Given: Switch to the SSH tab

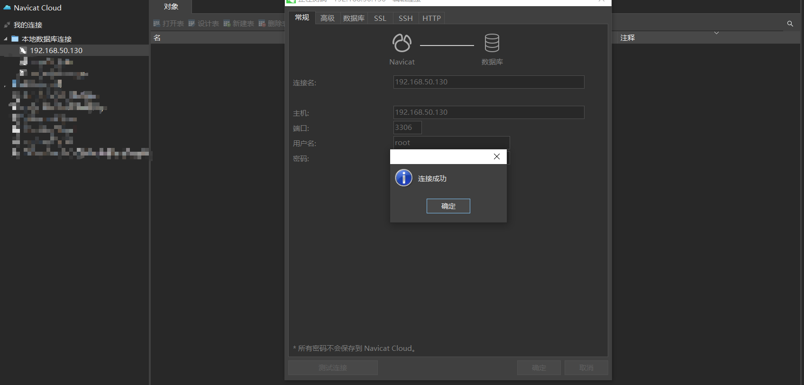Looking at the screenshot, I should pyautogui.click(x=405, y=18).
